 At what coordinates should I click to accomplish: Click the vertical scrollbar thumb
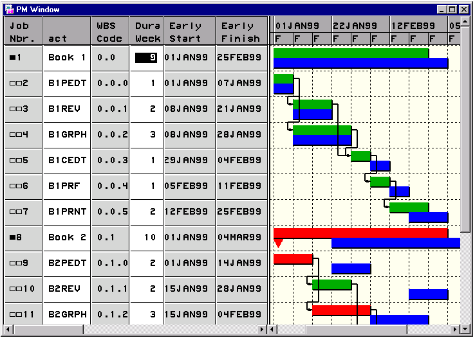(x=465, y=129)
